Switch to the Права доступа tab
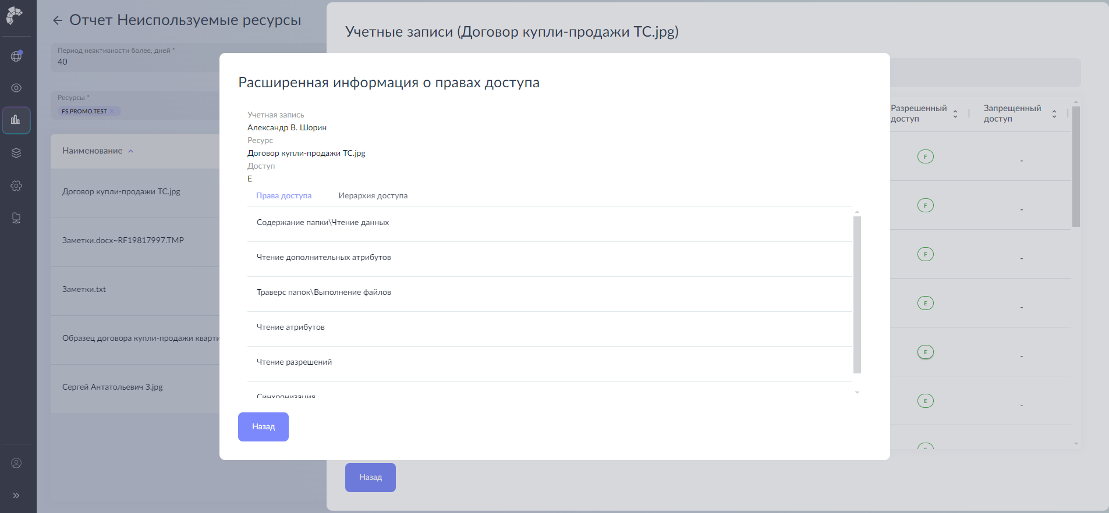1109x513 pixels. click(x=284, y=195)
